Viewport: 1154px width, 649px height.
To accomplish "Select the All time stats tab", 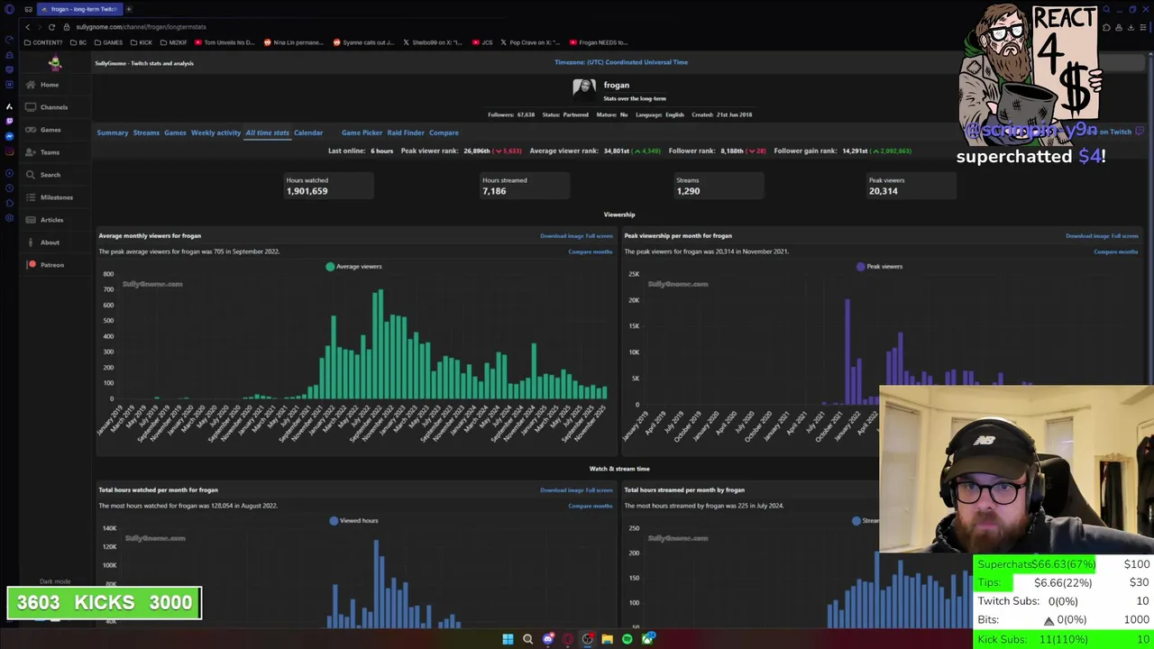I will pos(267,133).
